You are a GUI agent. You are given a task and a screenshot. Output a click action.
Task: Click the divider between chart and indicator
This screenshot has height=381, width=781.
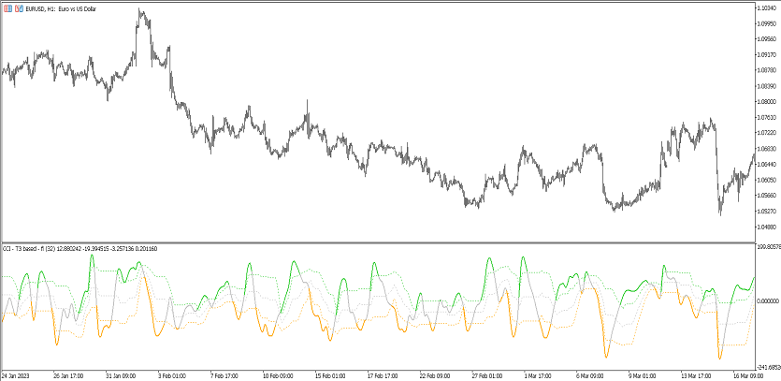[374, 242]
